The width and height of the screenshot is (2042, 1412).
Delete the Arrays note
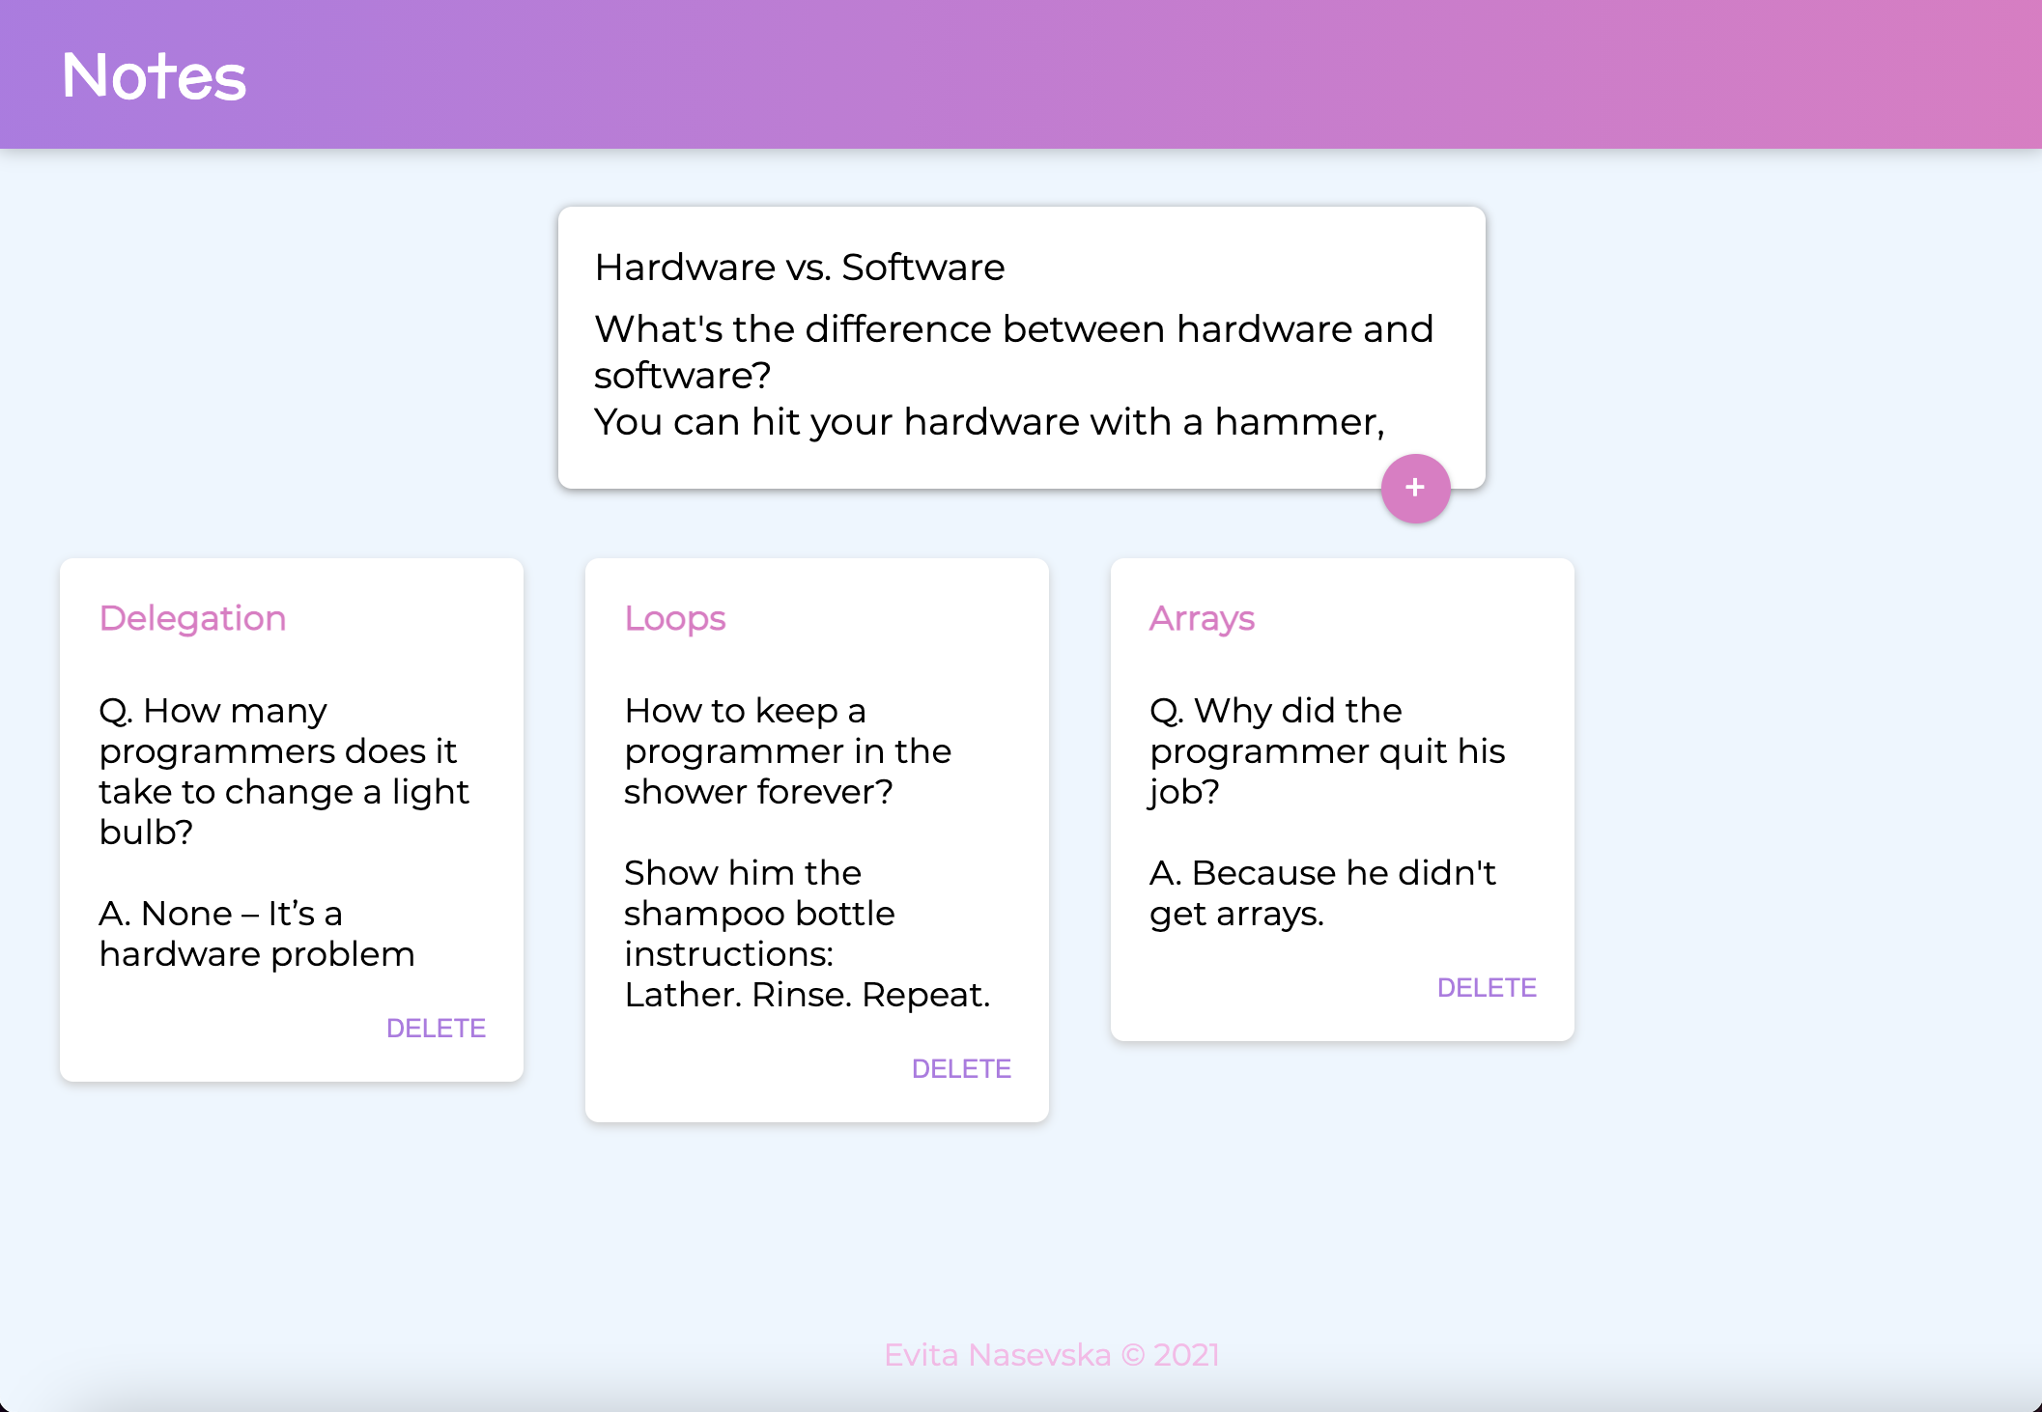pos(1487,988)
